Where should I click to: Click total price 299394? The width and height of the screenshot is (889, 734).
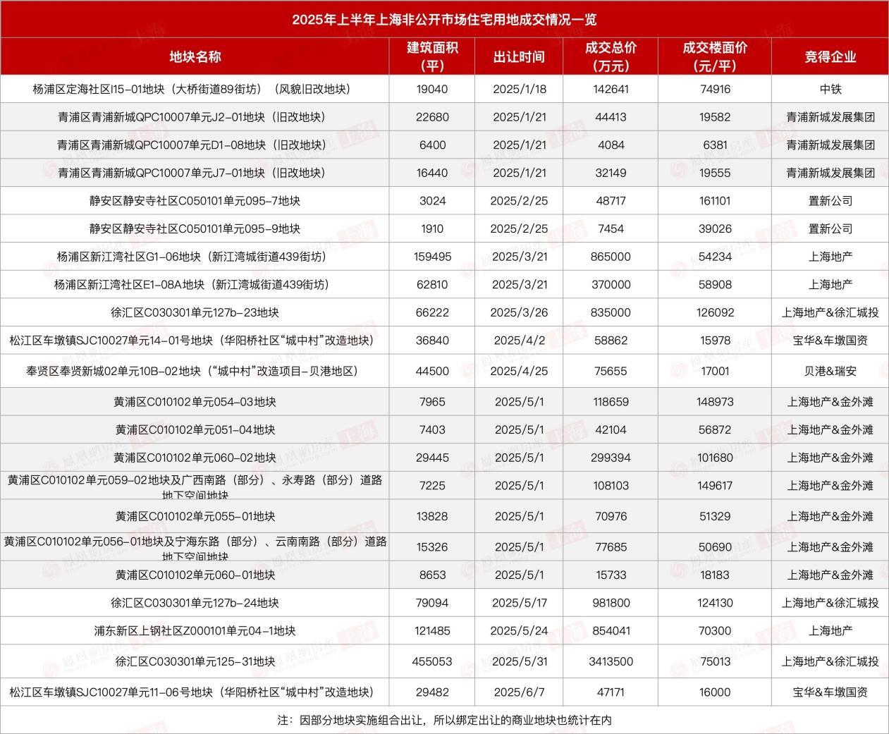tap(611, 458)
